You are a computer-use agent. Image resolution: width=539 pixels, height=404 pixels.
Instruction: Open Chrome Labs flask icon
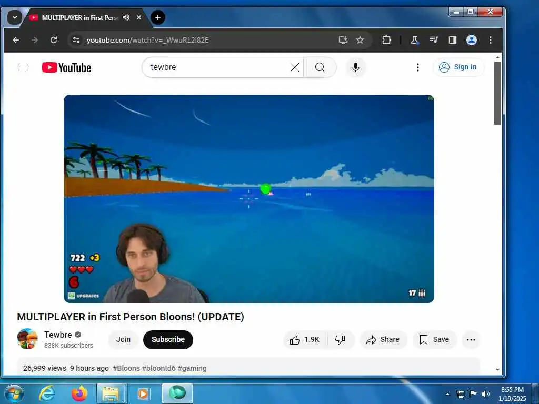(x=415, y=40)
